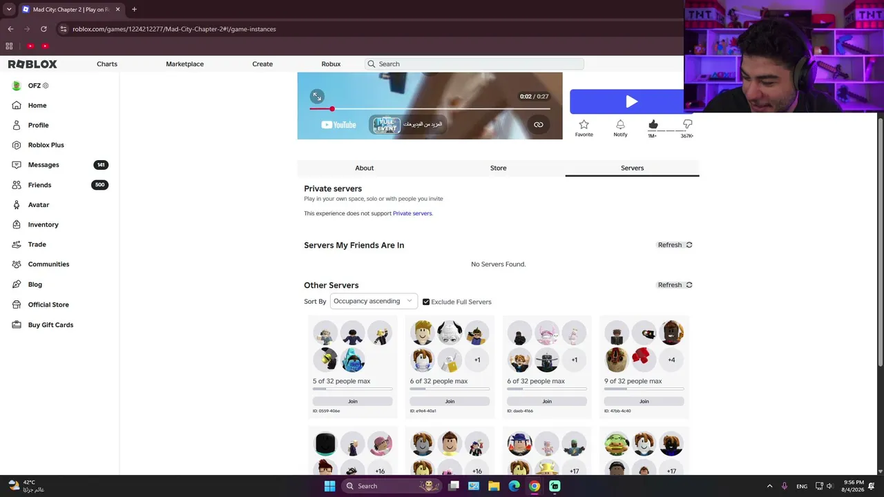Join the server with 9 of 32 people
This screenshot has height=497, width=884.
644,401
